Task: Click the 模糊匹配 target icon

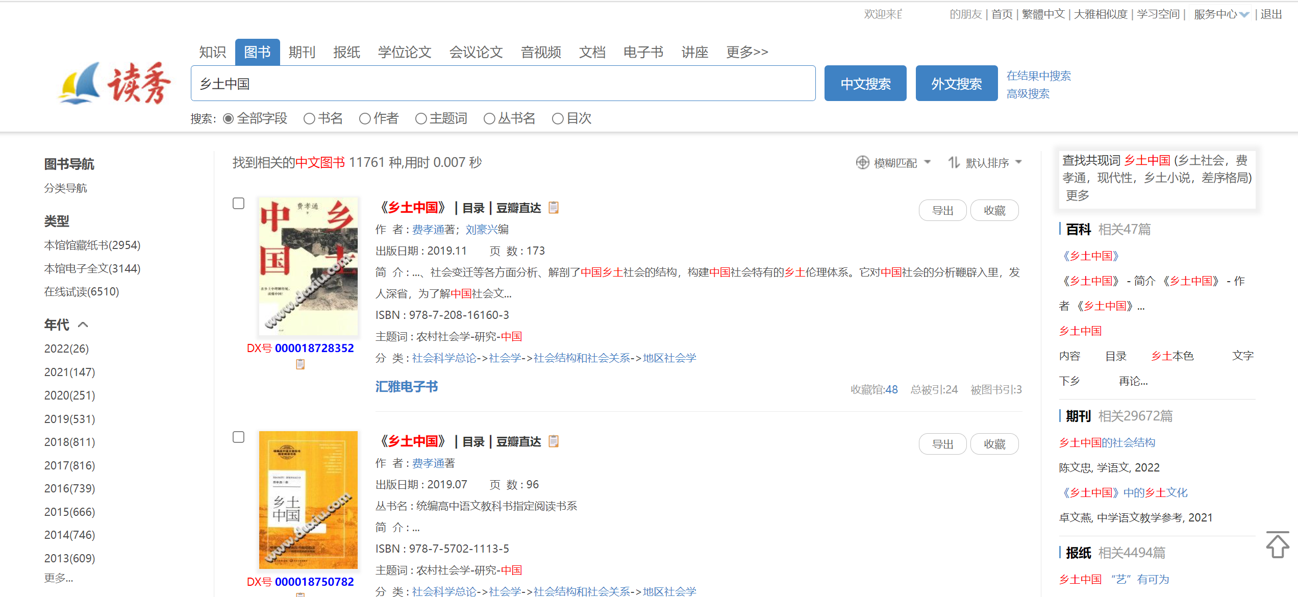Action: [862, 163]
